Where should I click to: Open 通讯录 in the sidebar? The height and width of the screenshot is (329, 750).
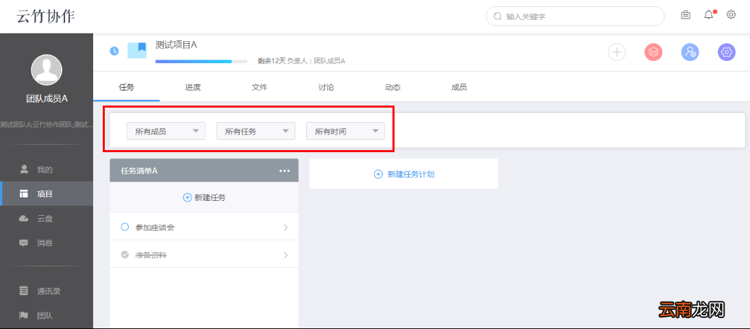coord(47,291)
